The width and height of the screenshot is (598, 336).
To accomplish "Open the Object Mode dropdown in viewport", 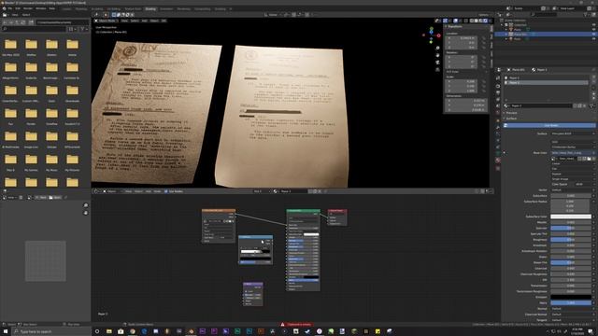I will (106, 21).
